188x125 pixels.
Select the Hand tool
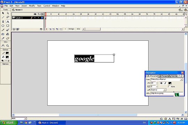tap(3, 46)
